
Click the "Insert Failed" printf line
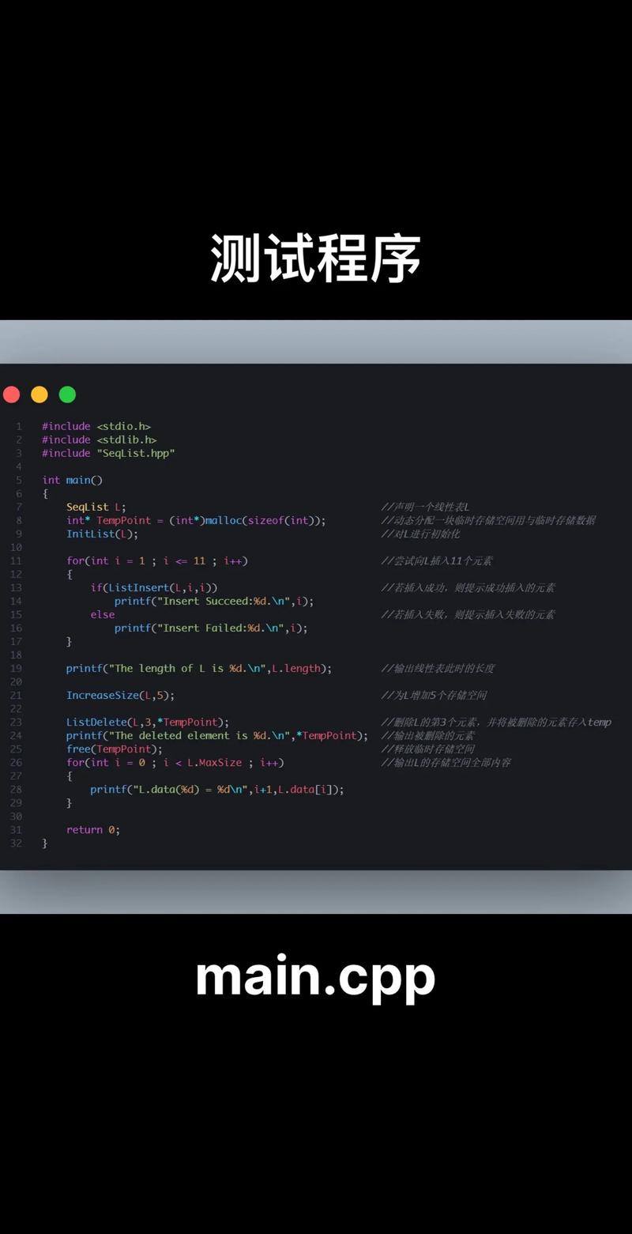click(210, 628)
